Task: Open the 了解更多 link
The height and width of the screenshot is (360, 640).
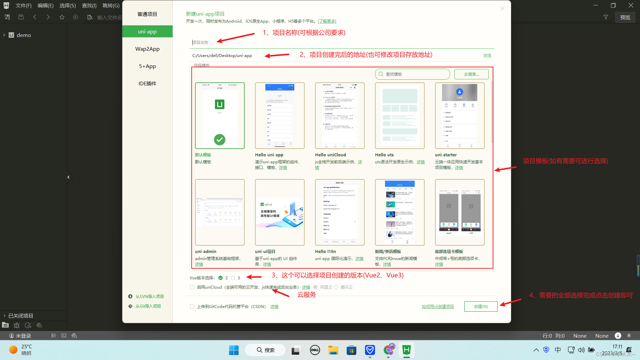Action: [x=327, y=21]
